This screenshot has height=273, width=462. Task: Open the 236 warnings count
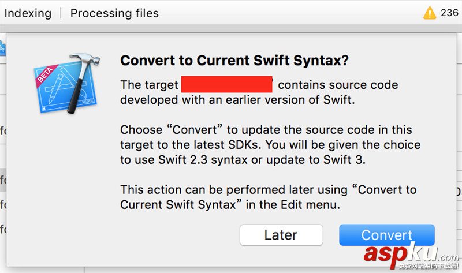tap(449, 13)
